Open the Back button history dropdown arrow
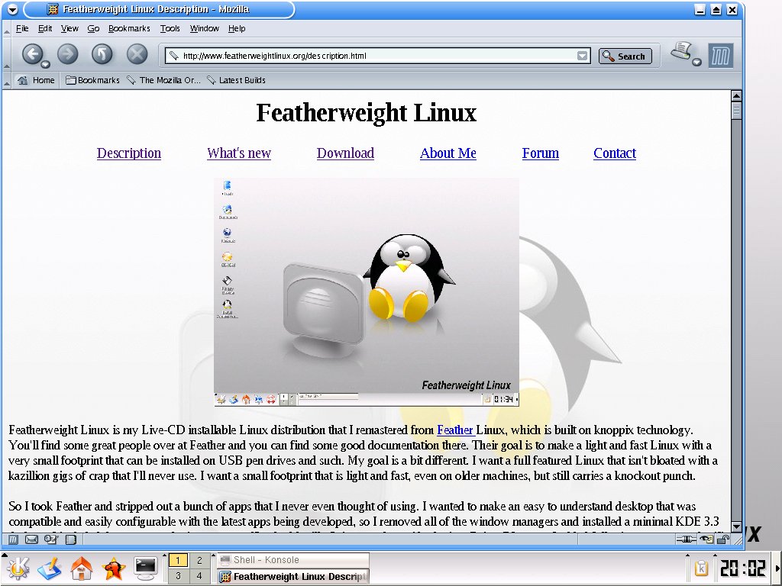The width and height of the screenshot is (782, 586). (45, 64)
